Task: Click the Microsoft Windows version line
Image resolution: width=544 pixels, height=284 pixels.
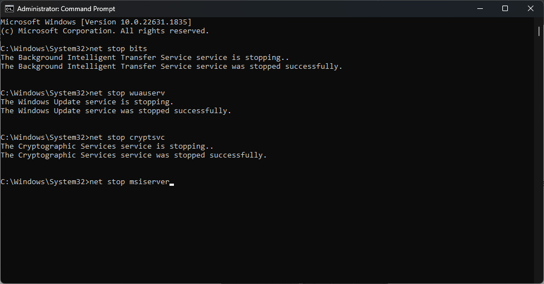Action: tap(96, 22)
